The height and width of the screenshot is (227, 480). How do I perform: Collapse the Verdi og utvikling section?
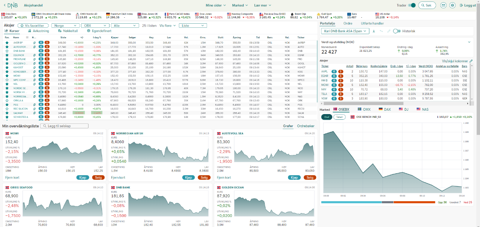(x=469, y=42)
